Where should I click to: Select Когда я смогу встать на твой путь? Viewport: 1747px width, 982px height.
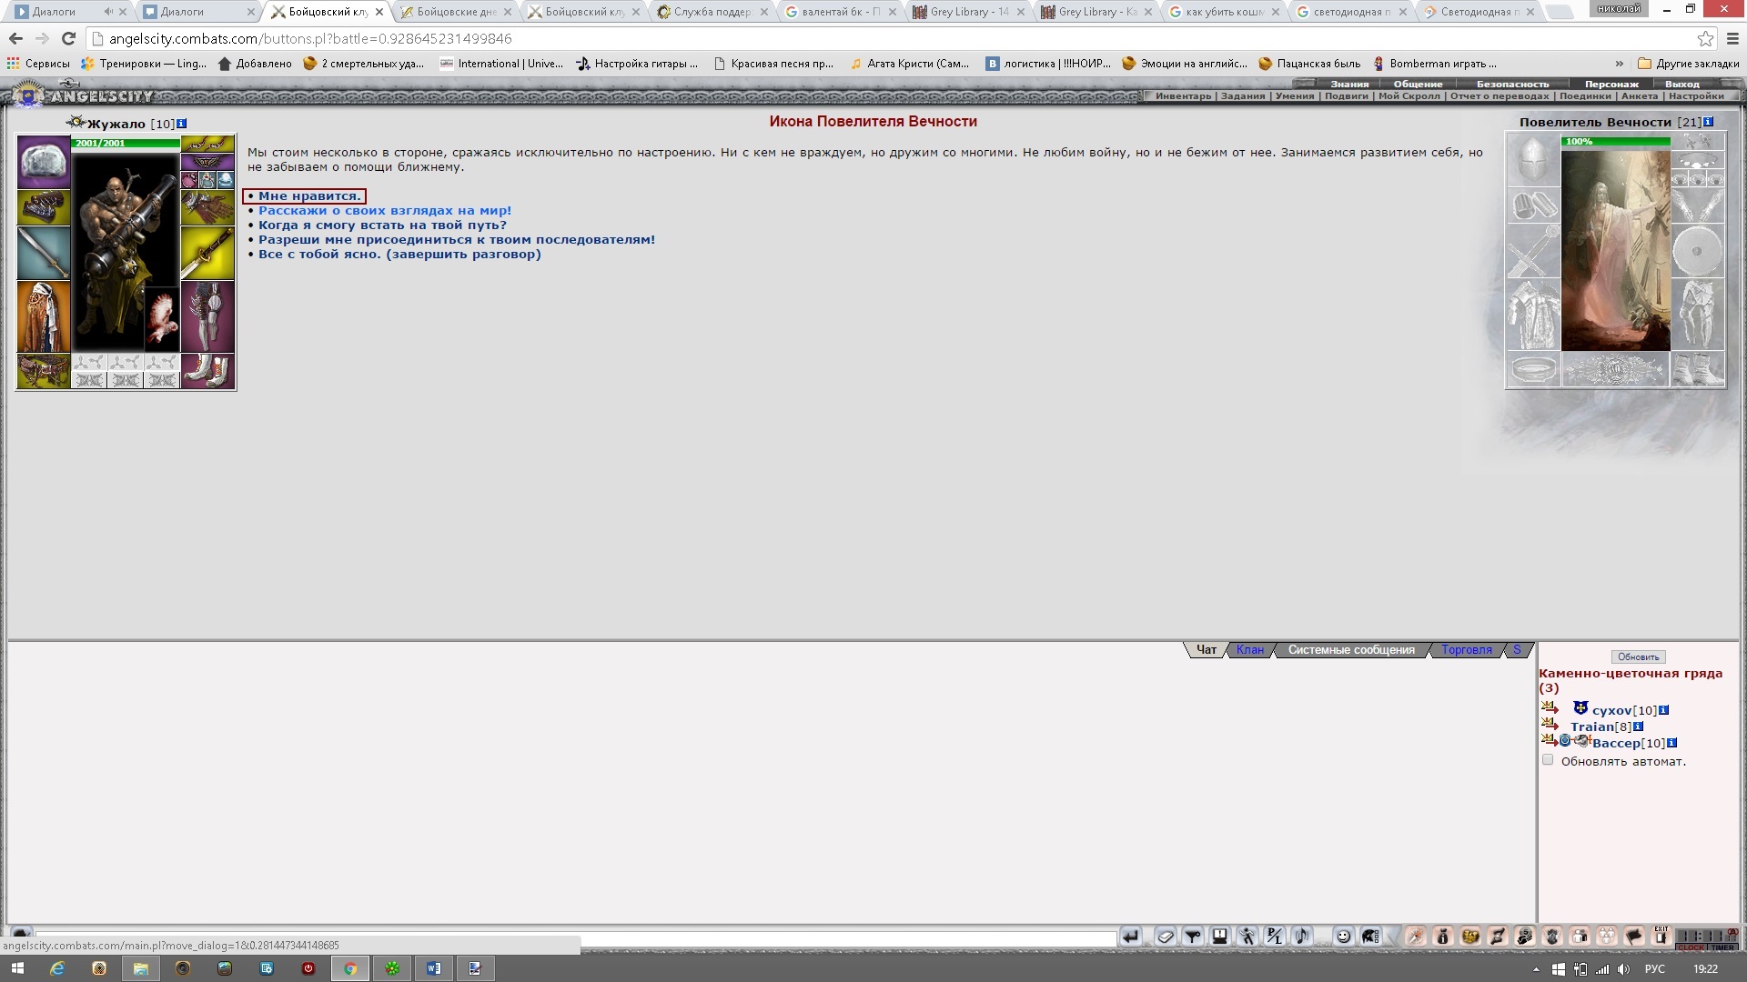pos(382,225)
